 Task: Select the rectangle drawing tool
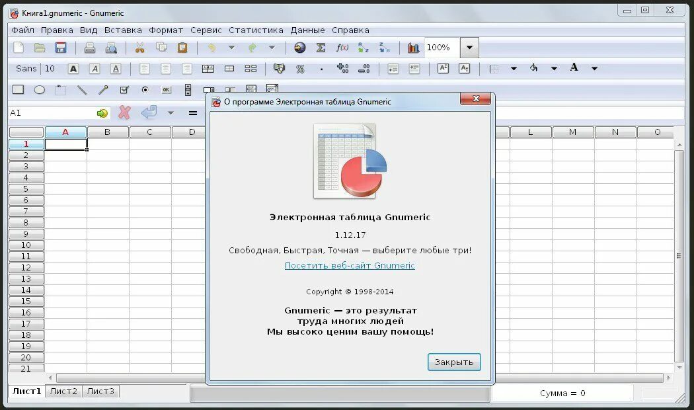click(18, 90)
